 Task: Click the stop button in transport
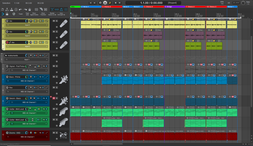pyautogui.click(x=115, y=3)
